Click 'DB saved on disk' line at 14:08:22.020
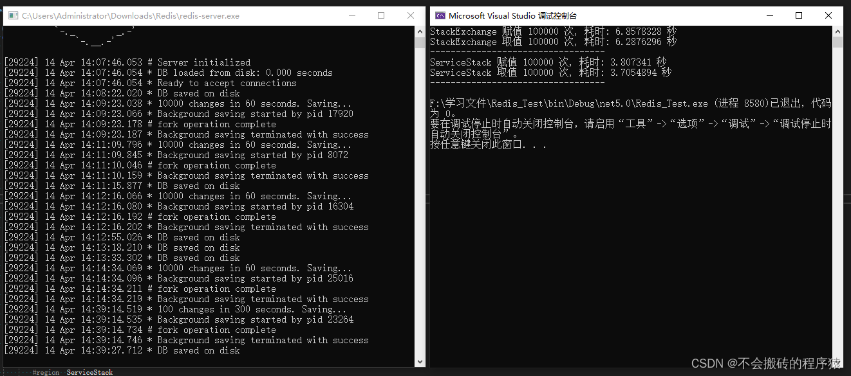This screenshot has width=851, height=376. [x=122, y=93]
